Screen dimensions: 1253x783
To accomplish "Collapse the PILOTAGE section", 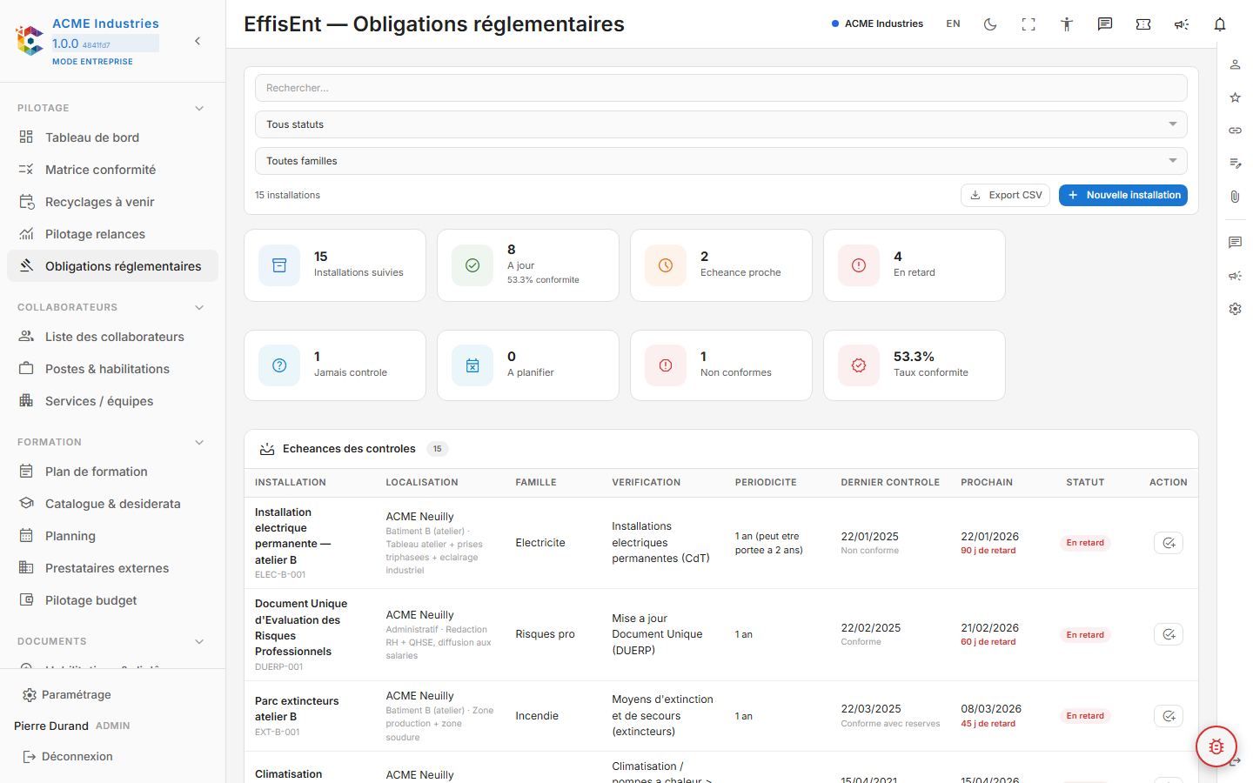I will point(199,108).
